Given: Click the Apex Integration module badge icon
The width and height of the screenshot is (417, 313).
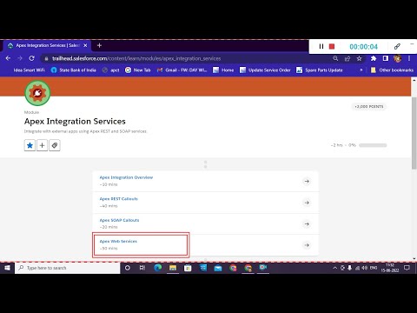Looking at the screenshot, I should point(37,93).
